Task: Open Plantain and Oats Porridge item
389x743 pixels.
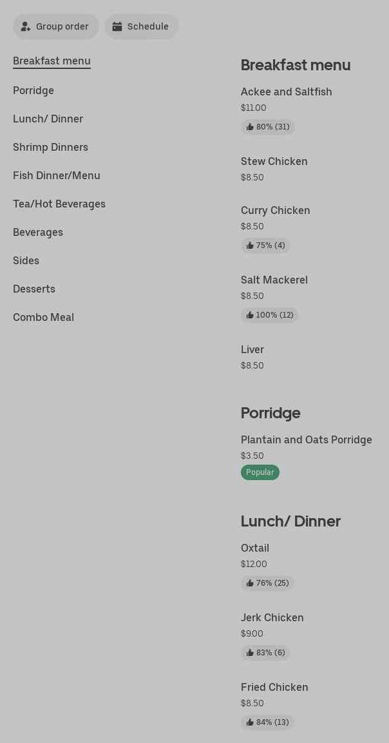Action: [x=307, y=440]
